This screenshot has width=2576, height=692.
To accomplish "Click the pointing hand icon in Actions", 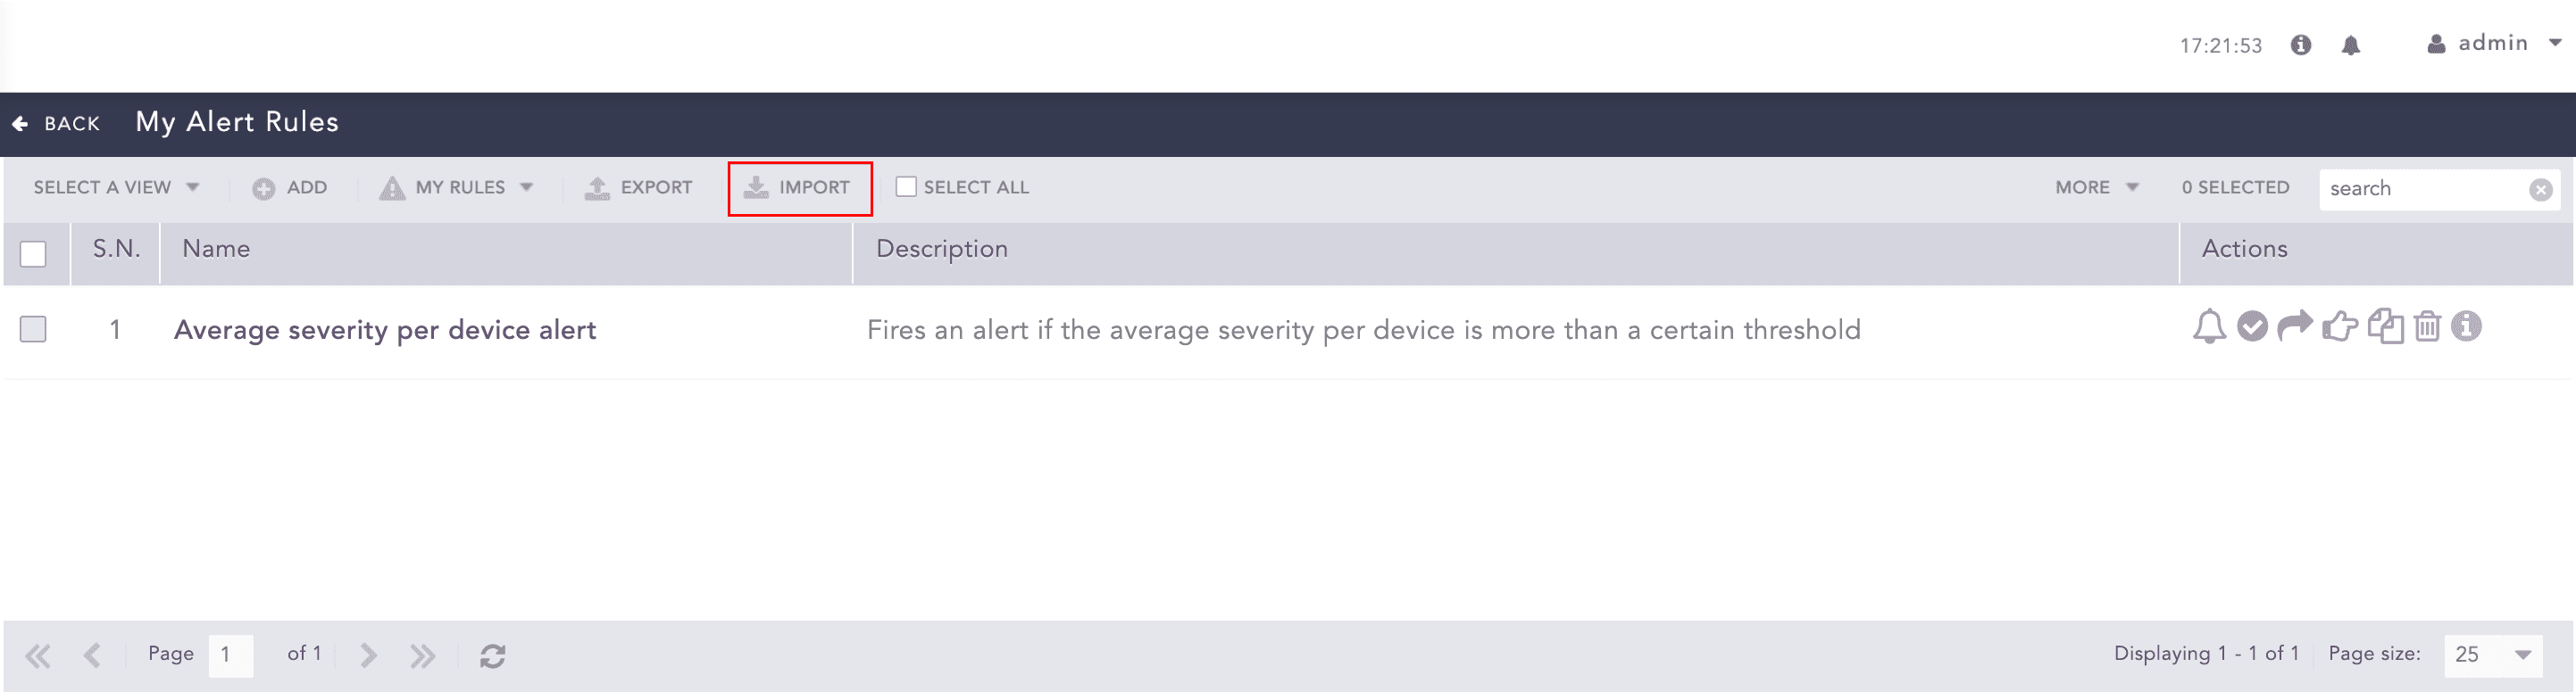I will [2340, 326].
